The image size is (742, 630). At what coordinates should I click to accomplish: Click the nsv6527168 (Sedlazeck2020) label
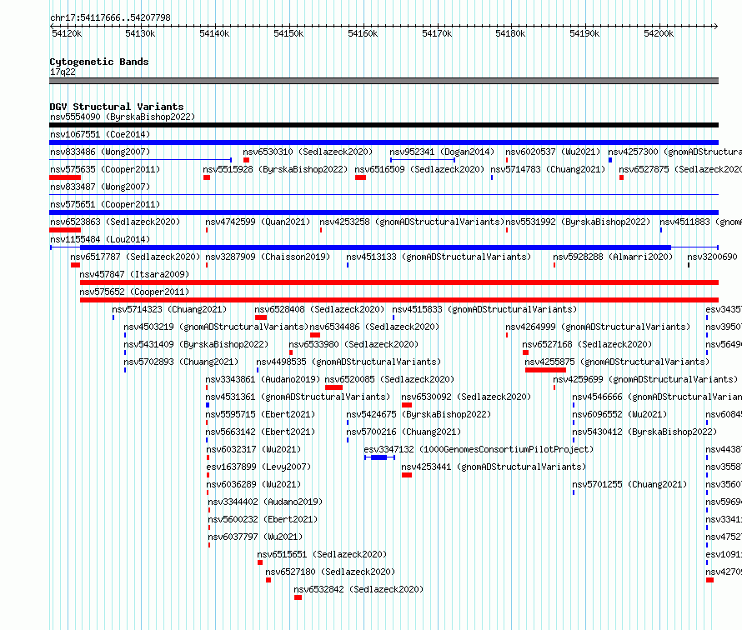[587, 344]
